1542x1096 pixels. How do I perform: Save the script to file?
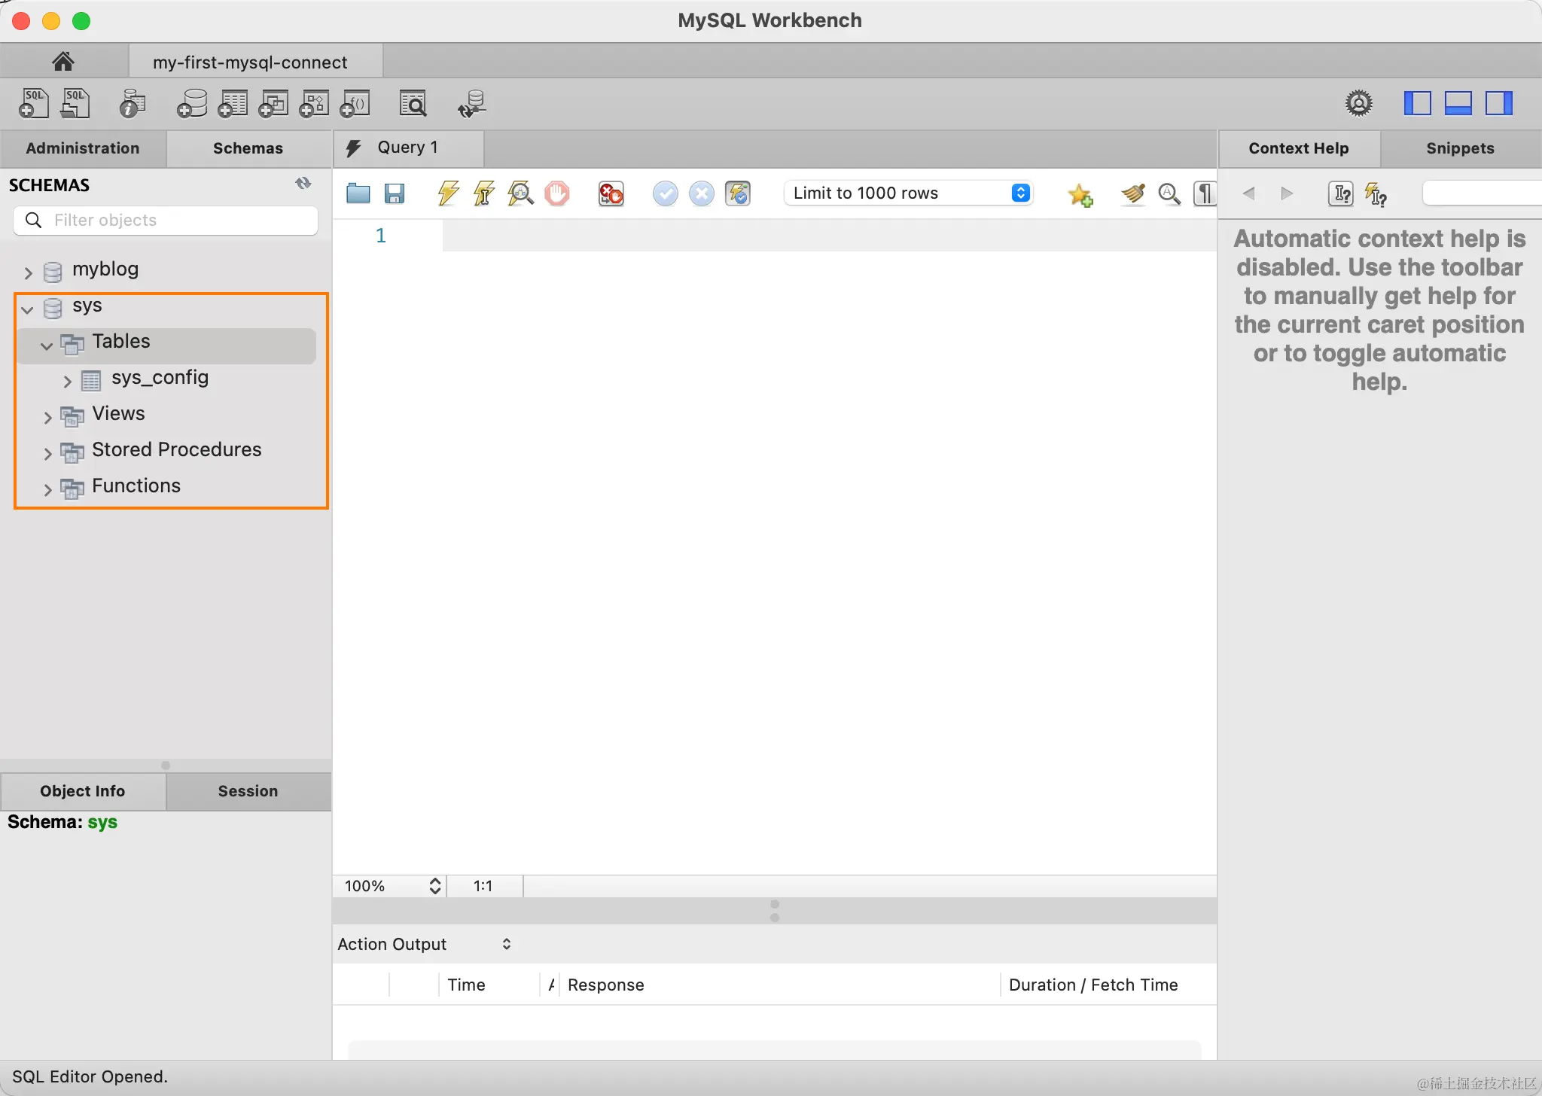point(395,193)
